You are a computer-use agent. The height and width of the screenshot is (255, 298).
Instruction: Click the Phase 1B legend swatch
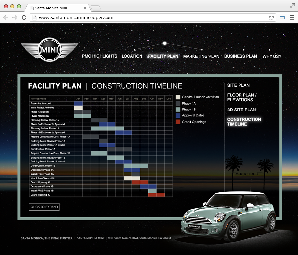point(178,109)
